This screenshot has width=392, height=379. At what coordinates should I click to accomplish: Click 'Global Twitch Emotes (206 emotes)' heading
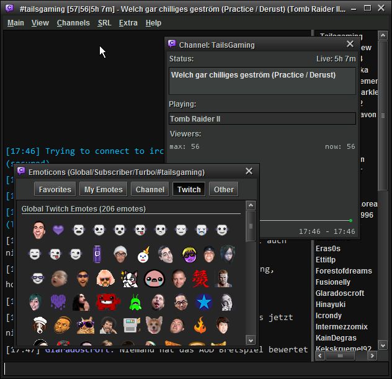tap(84, 209)
